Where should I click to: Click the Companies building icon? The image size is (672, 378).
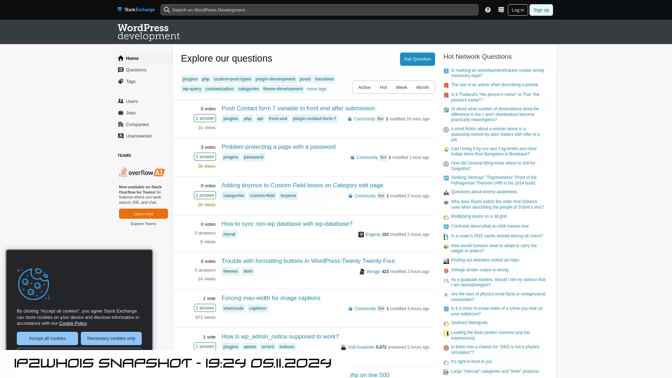[x=121, y=124]
